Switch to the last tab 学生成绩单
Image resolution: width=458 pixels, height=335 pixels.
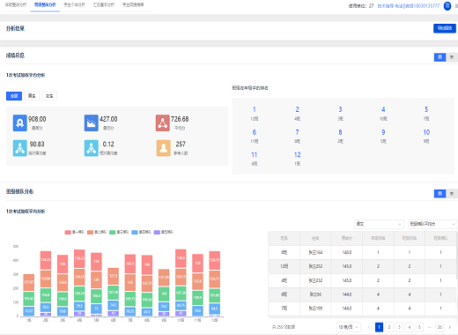[133, 4]
